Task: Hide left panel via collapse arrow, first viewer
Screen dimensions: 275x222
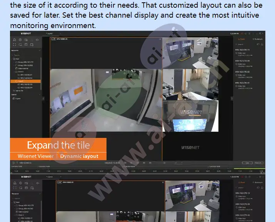Action: click(43, 99)
